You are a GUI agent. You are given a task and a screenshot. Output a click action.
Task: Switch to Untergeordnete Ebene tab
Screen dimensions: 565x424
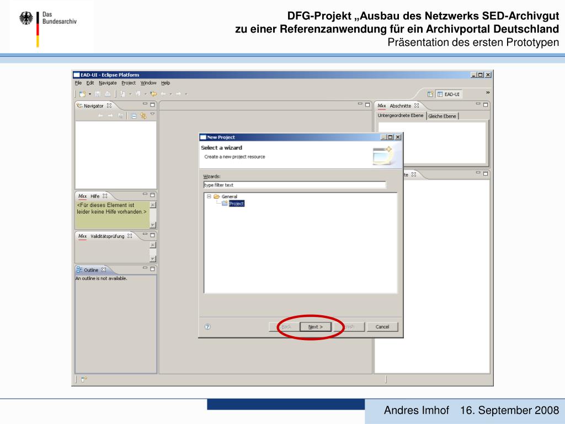(x=401, y=115)
